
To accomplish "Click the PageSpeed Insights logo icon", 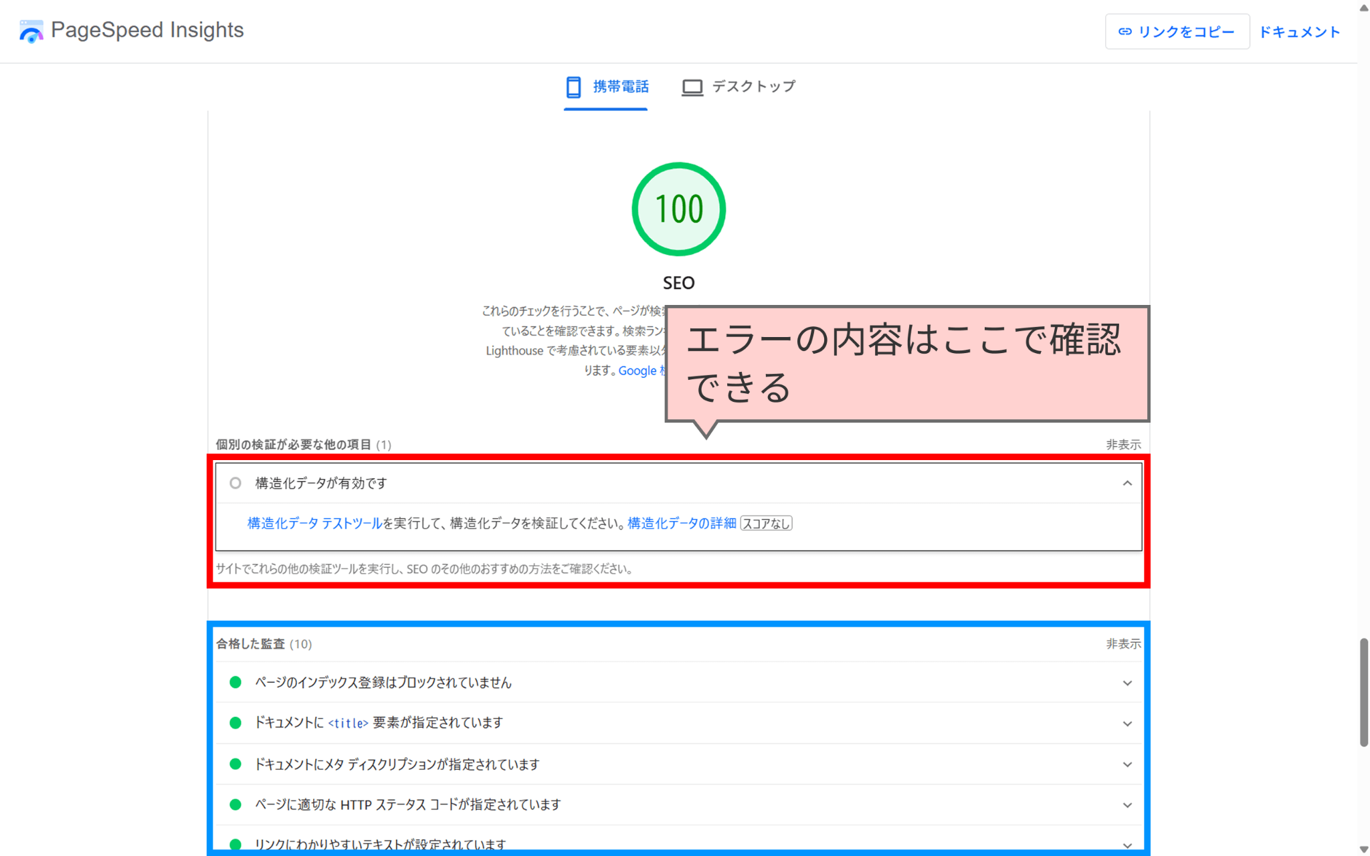I will tap(31, 31).
